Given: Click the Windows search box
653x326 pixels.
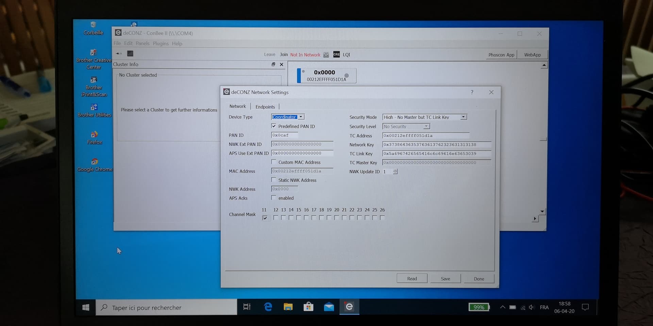Looking at the screenshot, I should [166, 307].
